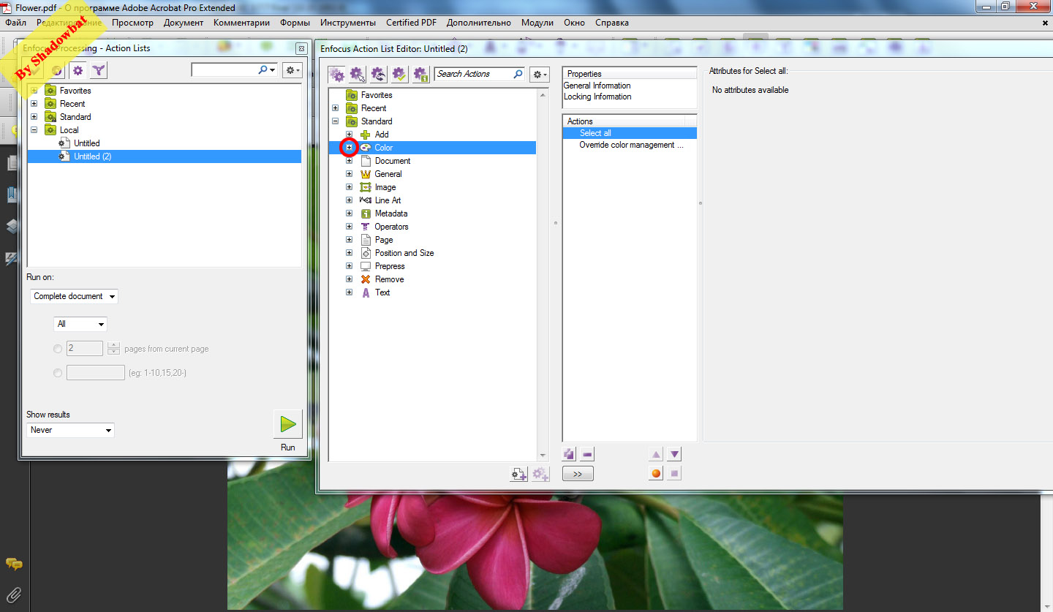This screenshot has width=1053, height=612.
Task: Expand the Prepress category
Action: 349,266
